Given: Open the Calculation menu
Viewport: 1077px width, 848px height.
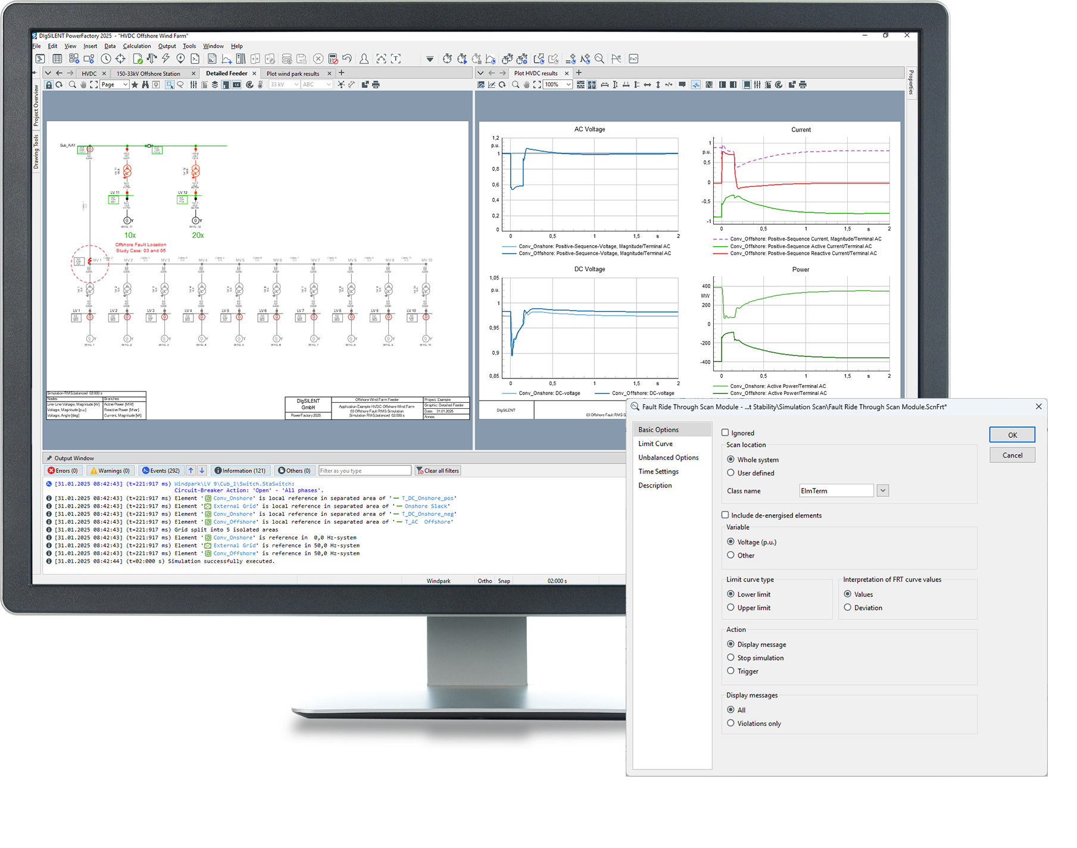Looking at the screenshot, I should pyautogui.click(x=137, y=46).
